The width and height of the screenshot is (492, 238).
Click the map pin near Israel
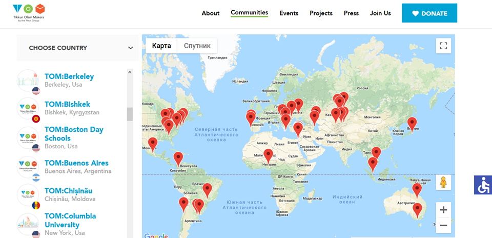point(298,129)
